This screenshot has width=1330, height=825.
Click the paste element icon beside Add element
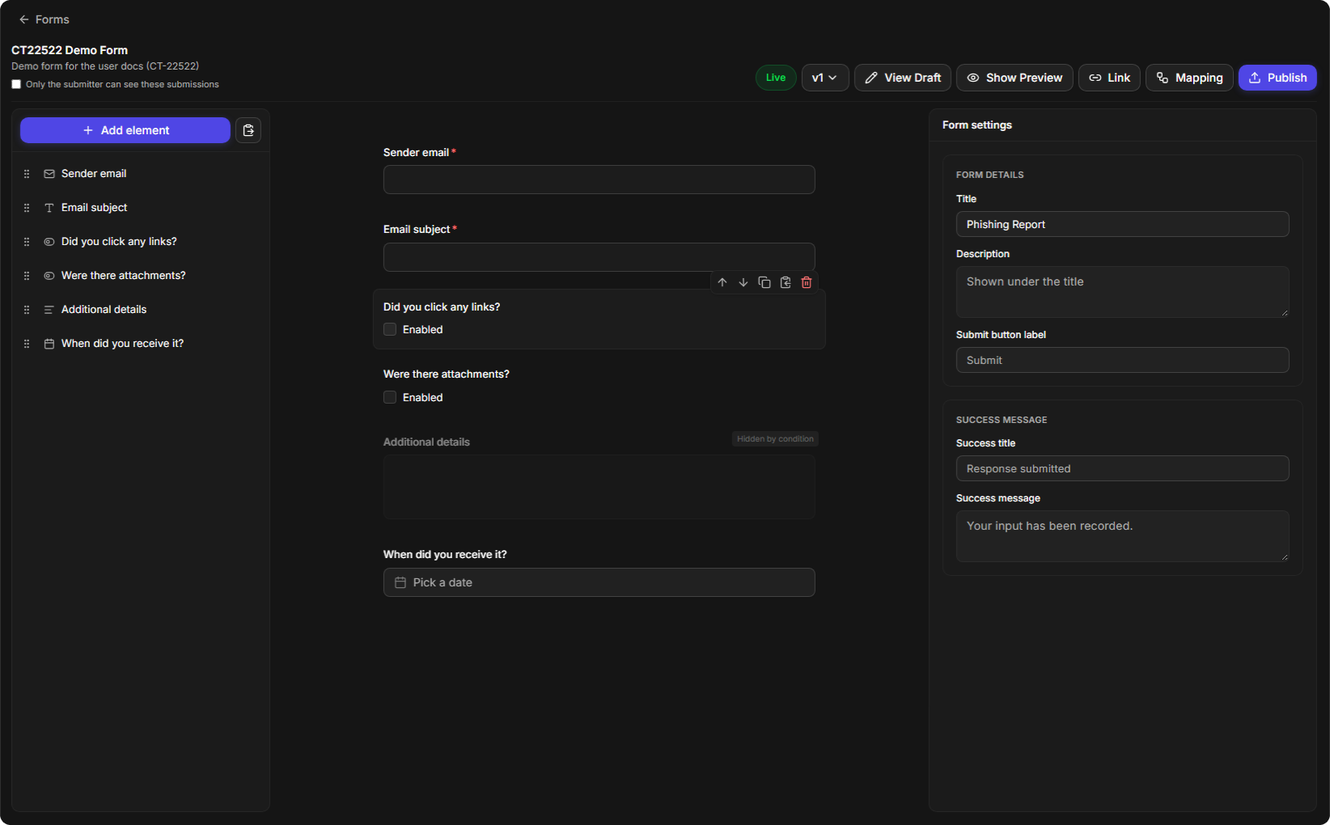tap(248, 130)
